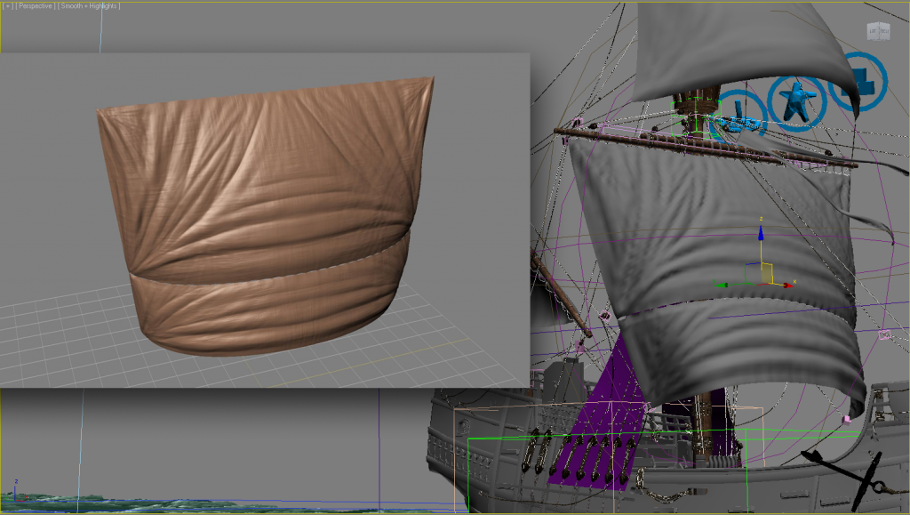Select the blue star helper icon
910x515 pixels.
point(797,99)
